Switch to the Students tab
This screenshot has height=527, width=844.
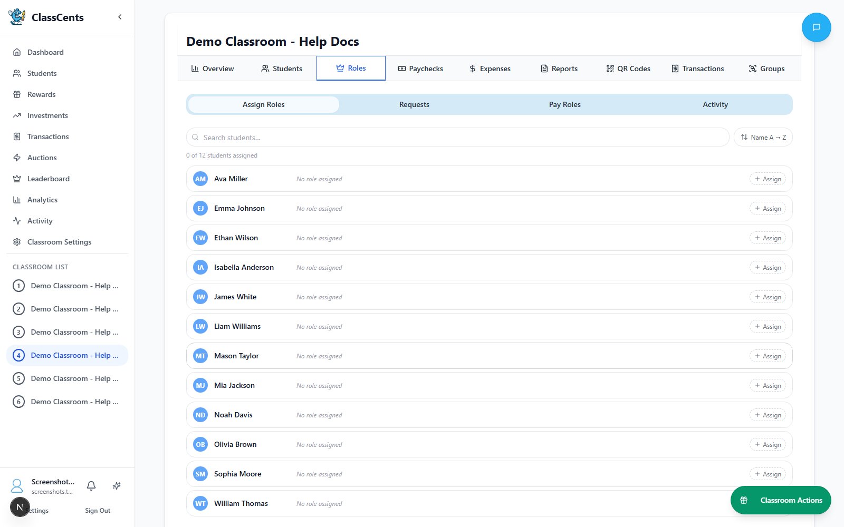pos(282,69)
